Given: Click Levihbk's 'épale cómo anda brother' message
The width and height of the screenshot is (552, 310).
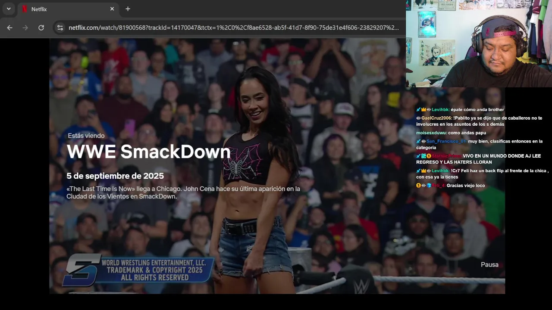Looking at the screenshot, I should point(477,109).
